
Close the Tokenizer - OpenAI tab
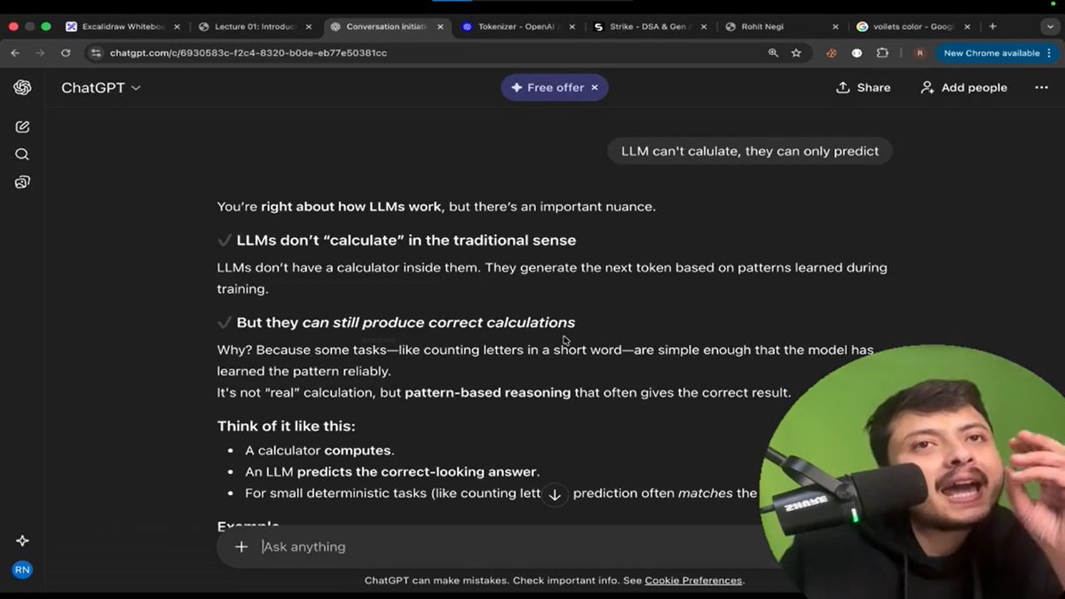pos(572,27)
